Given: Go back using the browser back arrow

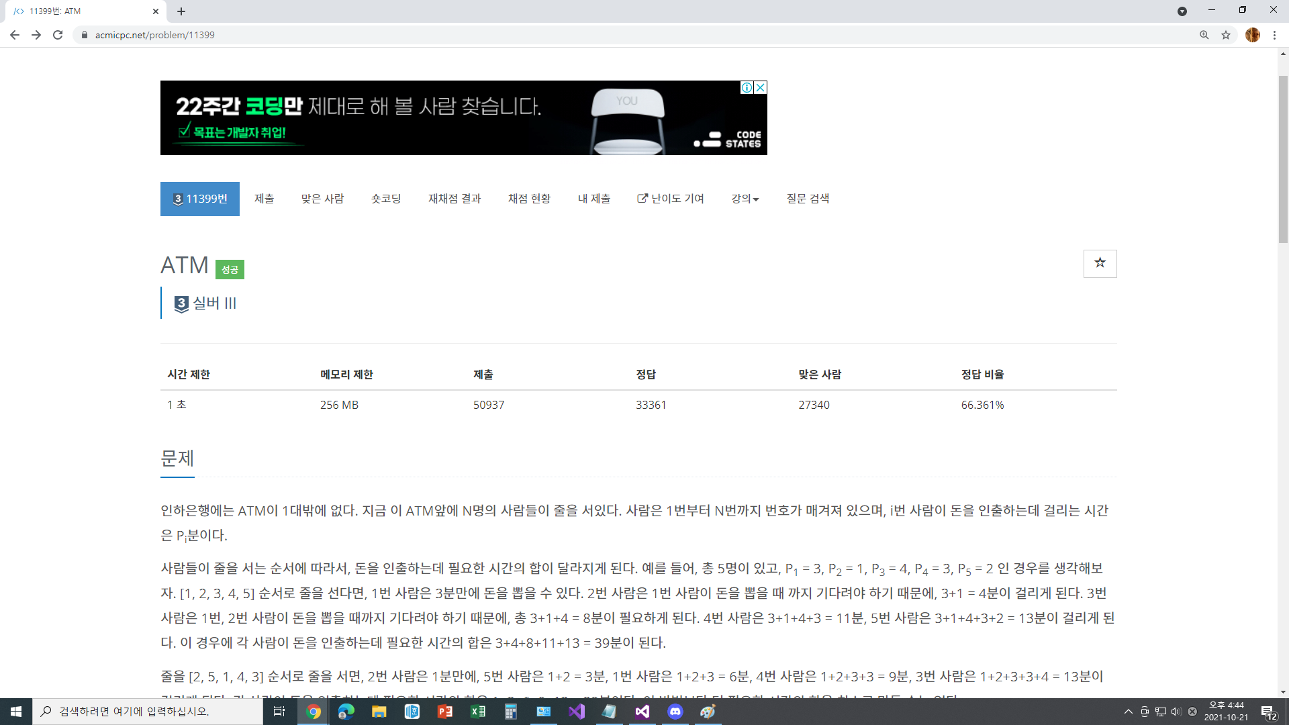Looking at the screenshot, I should 15,35.
